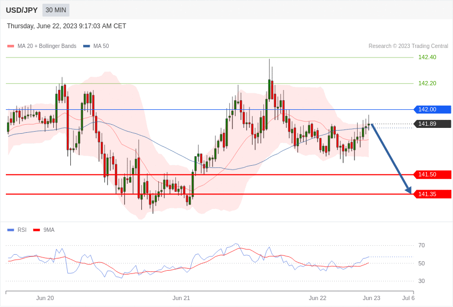Click the USD/JPY pair title

(22, 10)
